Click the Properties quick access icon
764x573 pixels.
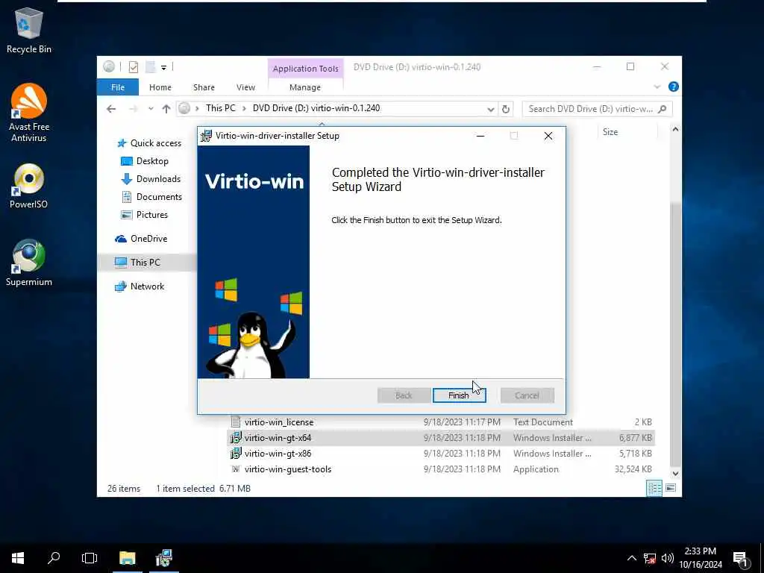tap(134, 66)
